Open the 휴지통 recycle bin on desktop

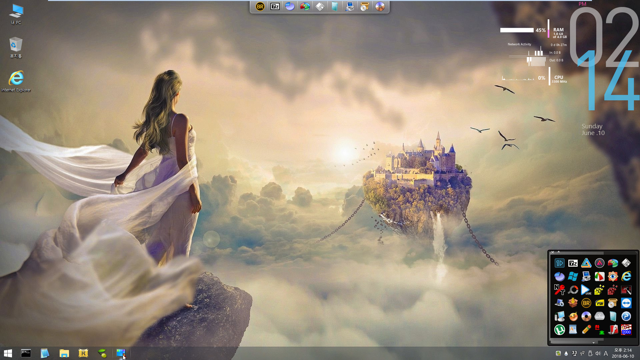[16, 48]
